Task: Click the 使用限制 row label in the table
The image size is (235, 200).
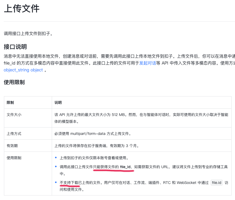Action: click(x=14, y=157)
